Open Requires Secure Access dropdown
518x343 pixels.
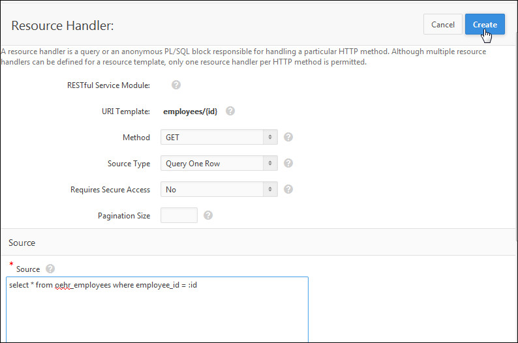[x=219, y=190]
